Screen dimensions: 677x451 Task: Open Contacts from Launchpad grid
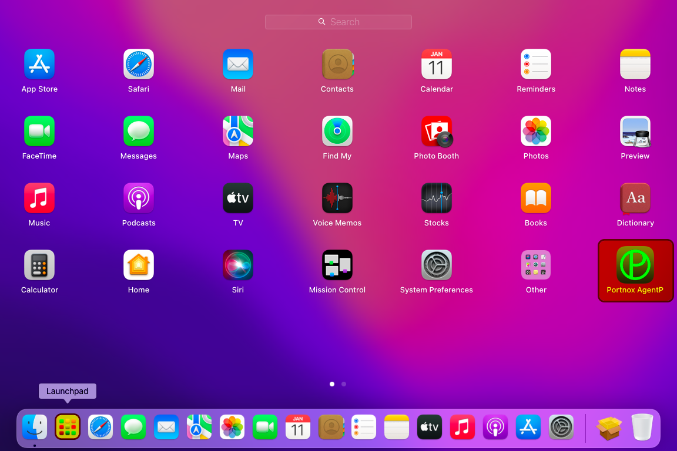click(337, 65)
